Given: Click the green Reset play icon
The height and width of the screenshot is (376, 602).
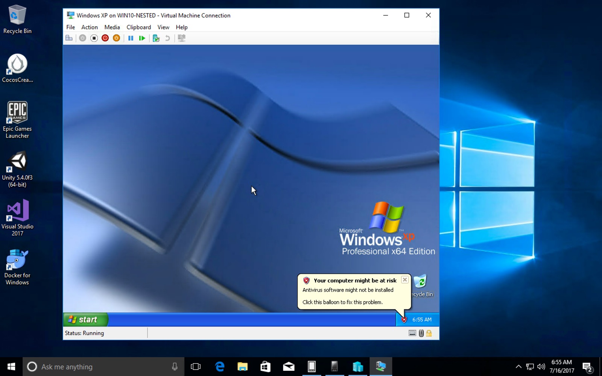Looking at the screenshot, I should coord(142,38).
